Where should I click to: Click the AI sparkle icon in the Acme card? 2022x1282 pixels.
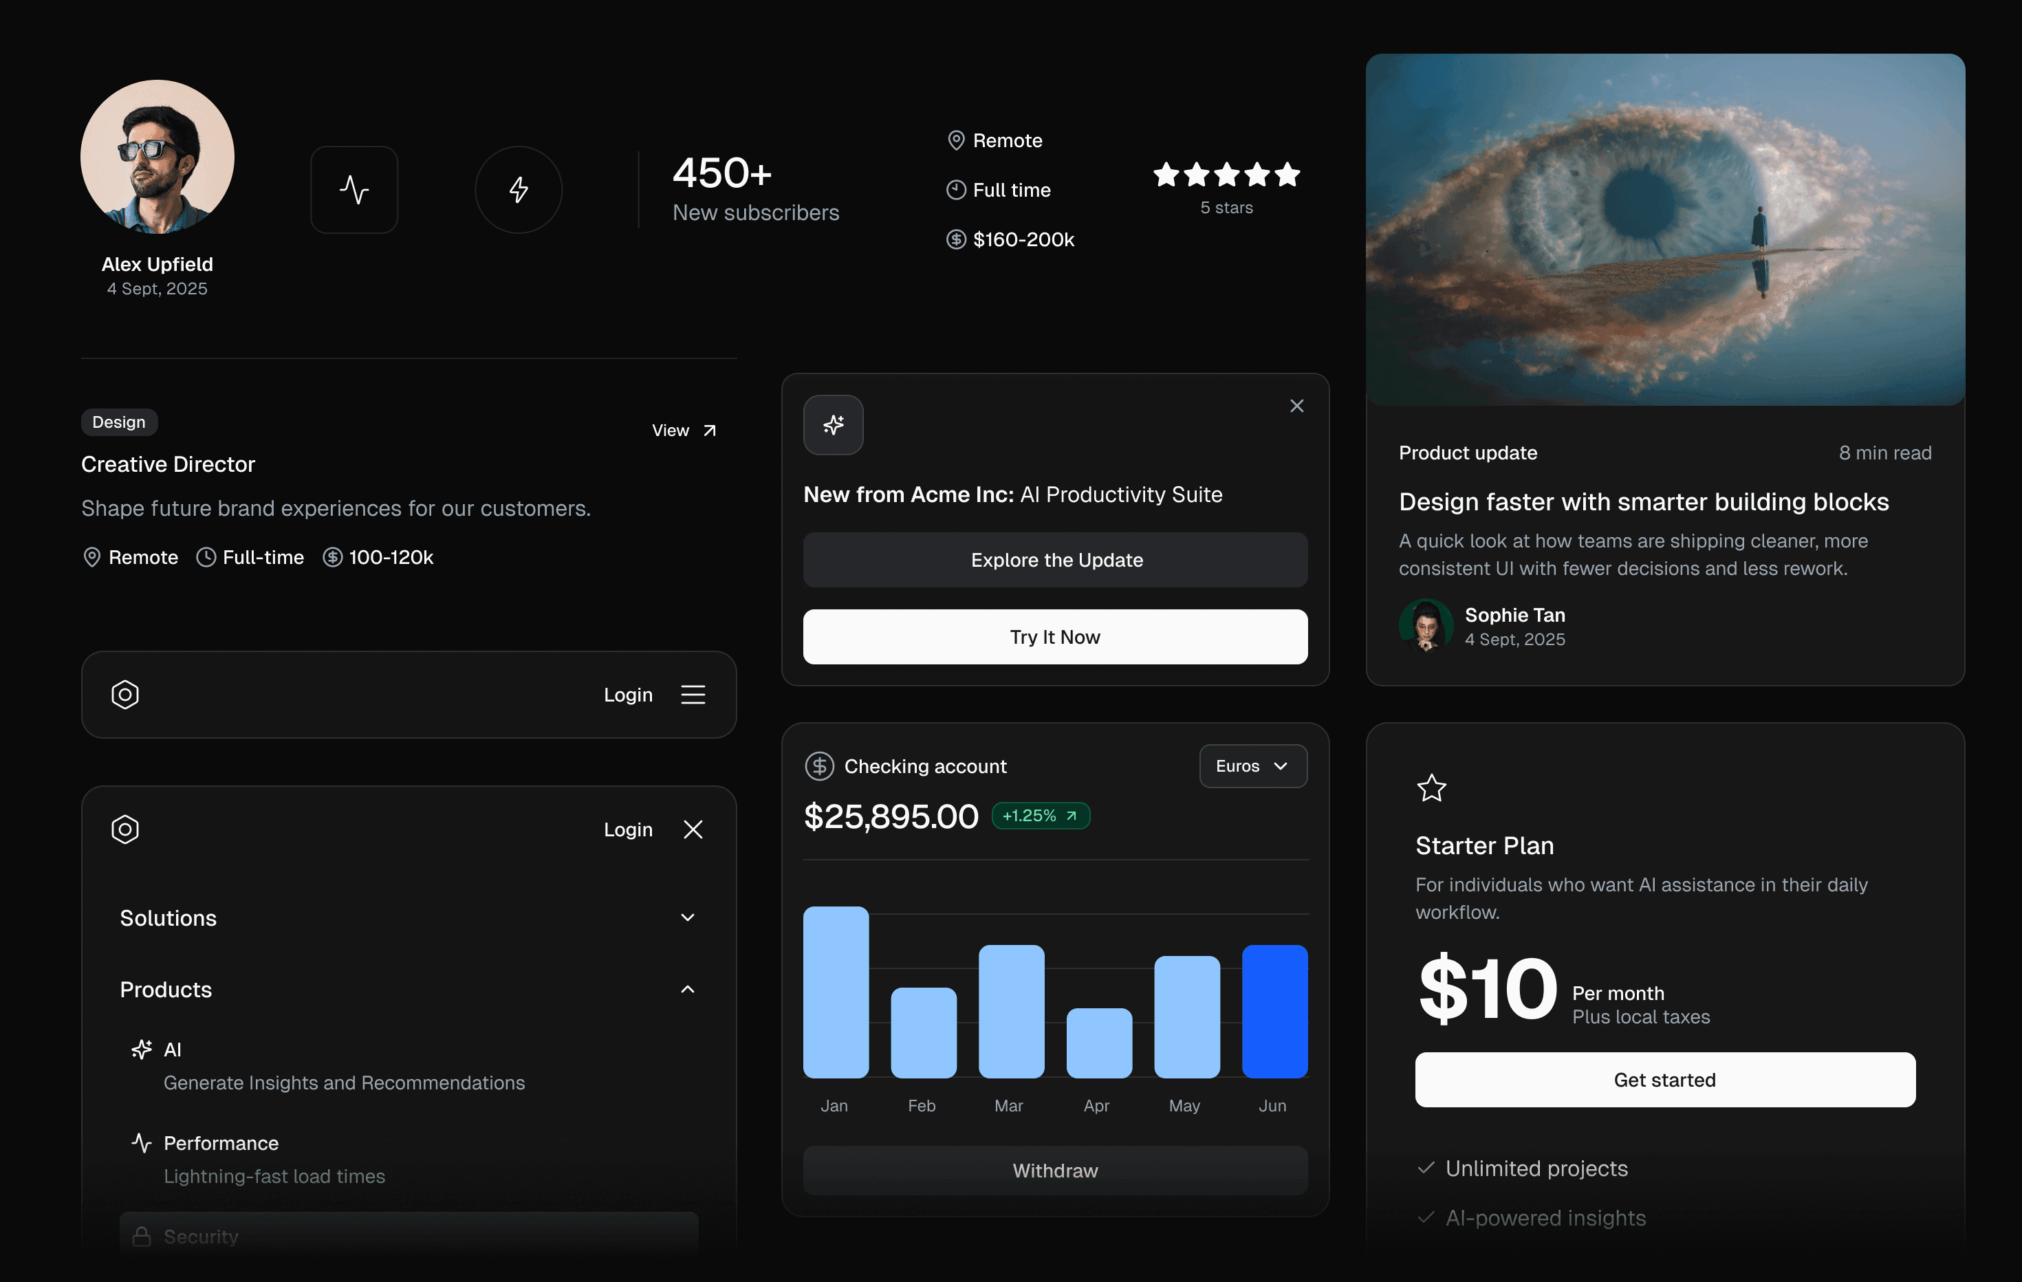832,425
